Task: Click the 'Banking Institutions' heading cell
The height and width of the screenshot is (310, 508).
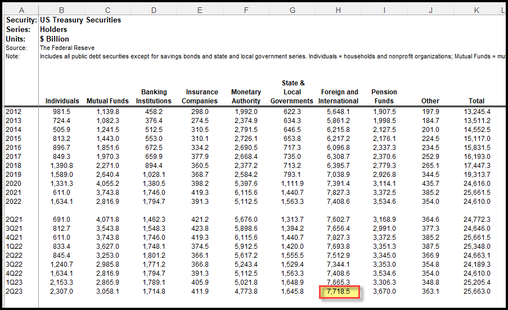Action: (154, 97)
